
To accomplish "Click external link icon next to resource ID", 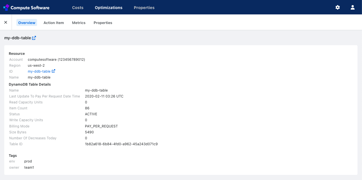I will [53, 71].
